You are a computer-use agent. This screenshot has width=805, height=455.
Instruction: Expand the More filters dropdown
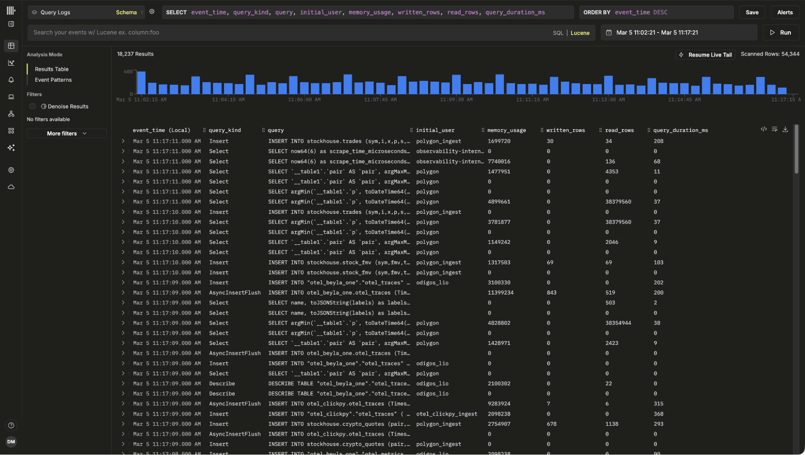(x=66, y=134)
